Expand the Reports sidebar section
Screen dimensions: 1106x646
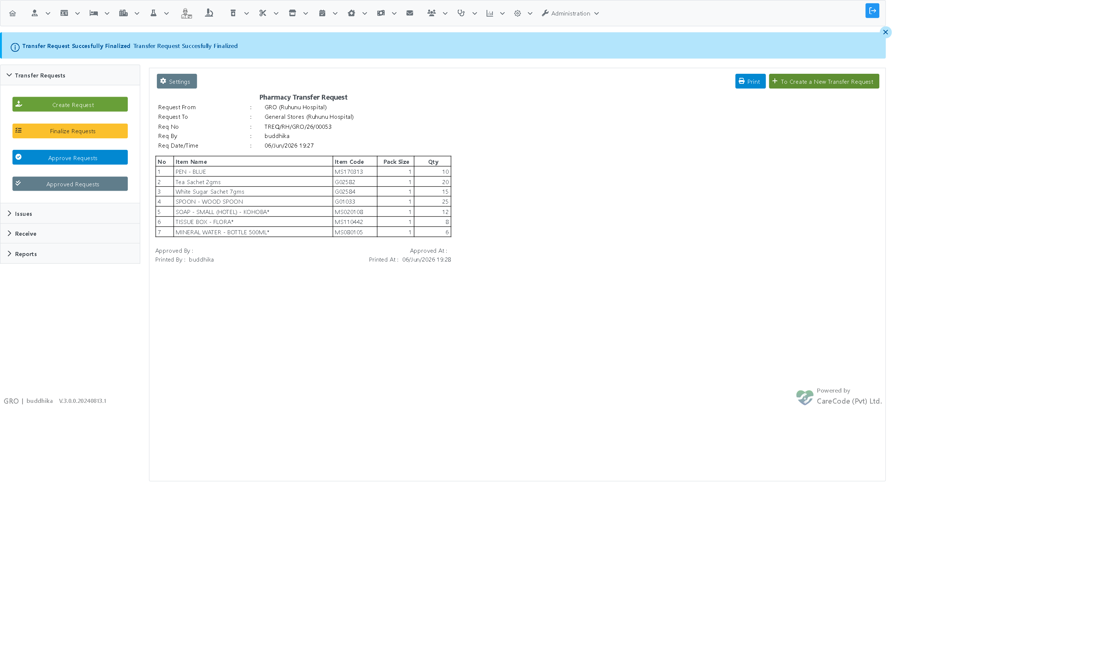pos(70,253)
